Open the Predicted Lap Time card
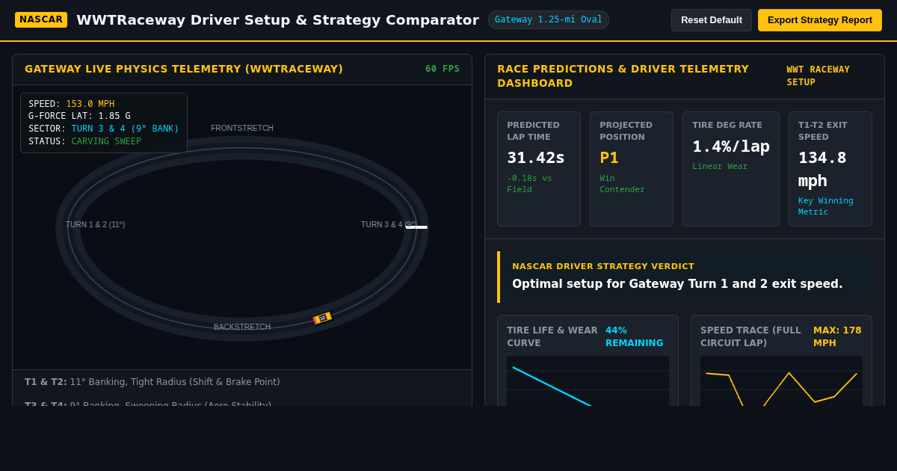Image resolution: width=897 pixels, height=471 pixels. pyautogui.click(x=539, y=169)
